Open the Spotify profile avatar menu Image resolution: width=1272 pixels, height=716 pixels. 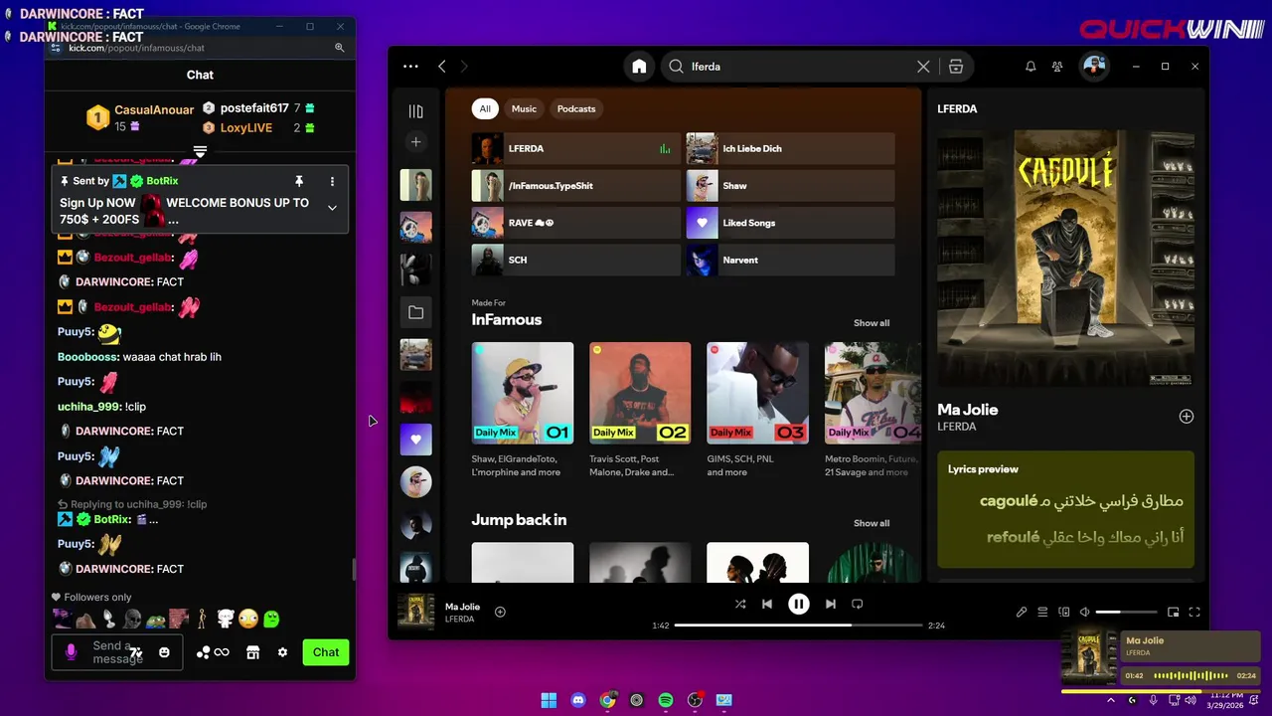1094,67
